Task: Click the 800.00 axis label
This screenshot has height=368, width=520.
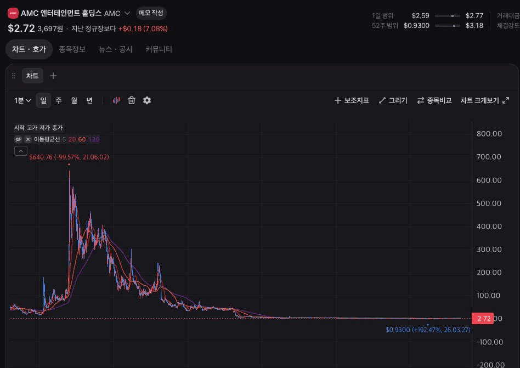Action: [x=489, y=134]
